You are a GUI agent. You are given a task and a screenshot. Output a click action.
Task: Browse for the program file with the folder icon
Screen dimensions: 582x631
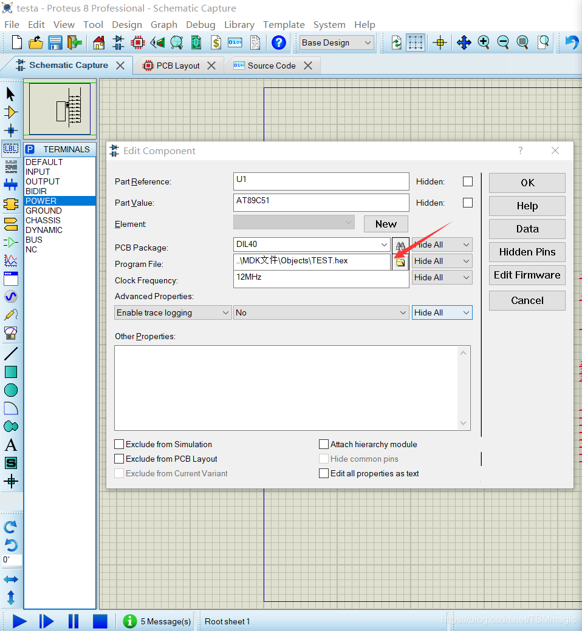pos(400,262)
